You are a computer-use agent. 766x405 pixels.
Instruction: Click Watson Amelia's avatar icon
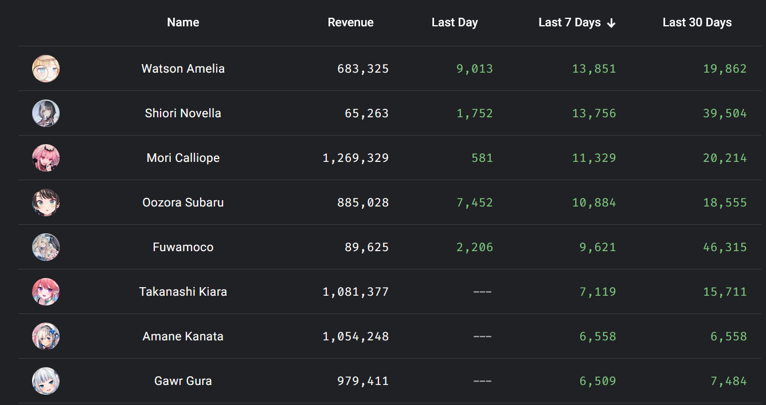coord(46,69)
